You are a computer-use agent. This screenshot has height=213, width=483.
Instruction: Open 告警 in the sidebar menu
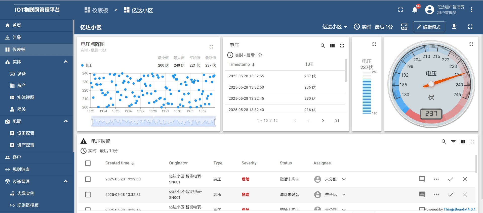coord(17,37)
